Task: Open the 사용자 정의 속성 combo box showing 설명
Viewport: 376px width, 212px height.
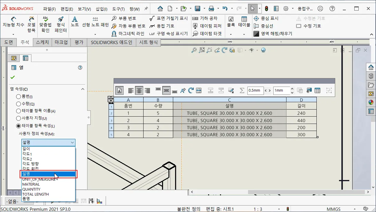Action: click(x=48, y=142)
